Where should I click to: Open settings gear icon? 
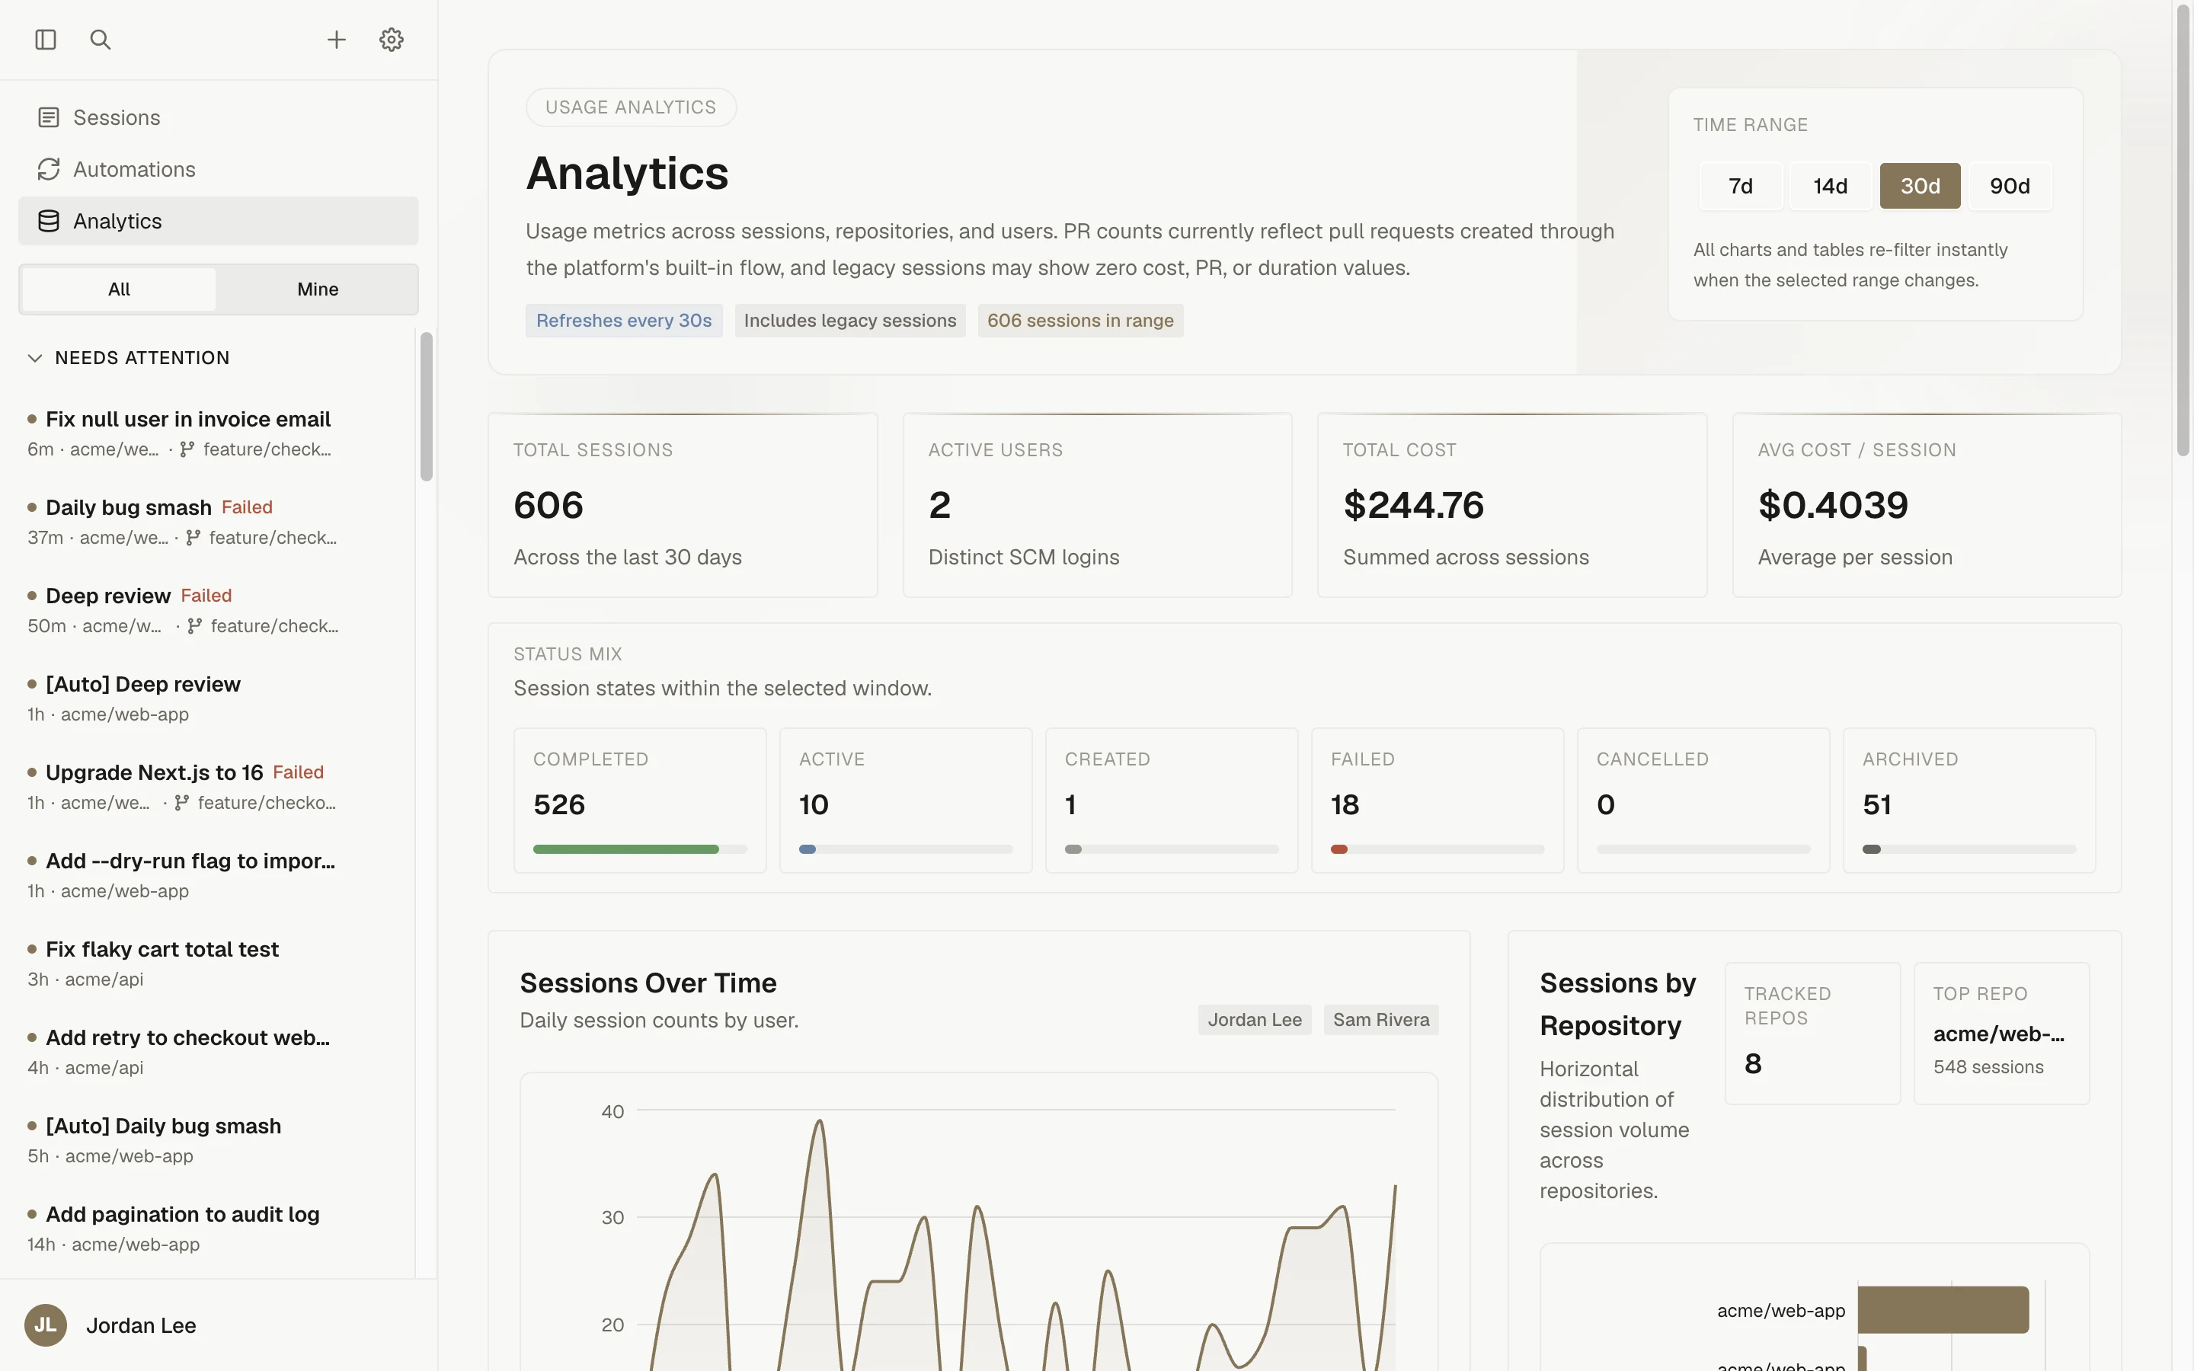tap(391, 40)
